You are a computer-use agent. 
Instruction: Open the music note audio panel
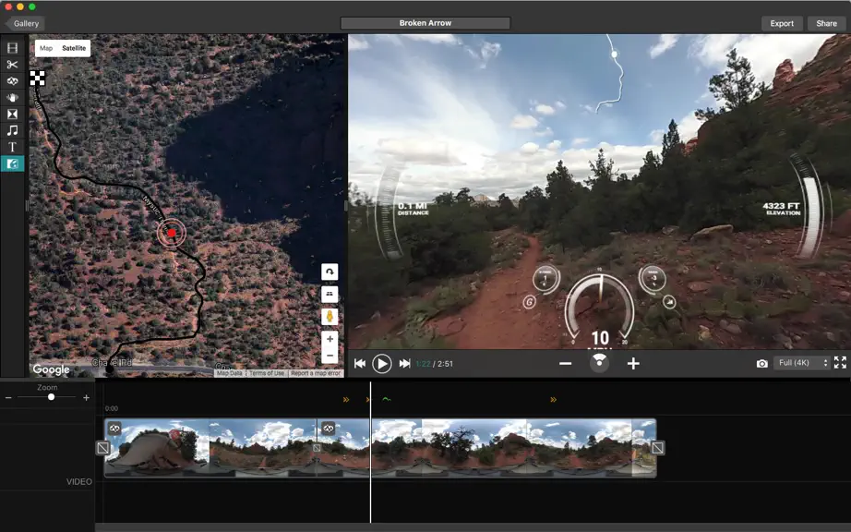[x=12, y=130]
